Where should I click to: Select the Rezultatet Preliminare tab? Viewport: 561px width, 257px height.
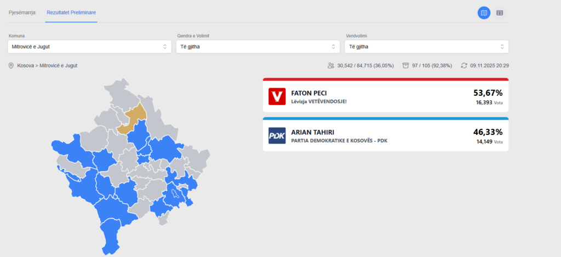[x=71, y=12]
